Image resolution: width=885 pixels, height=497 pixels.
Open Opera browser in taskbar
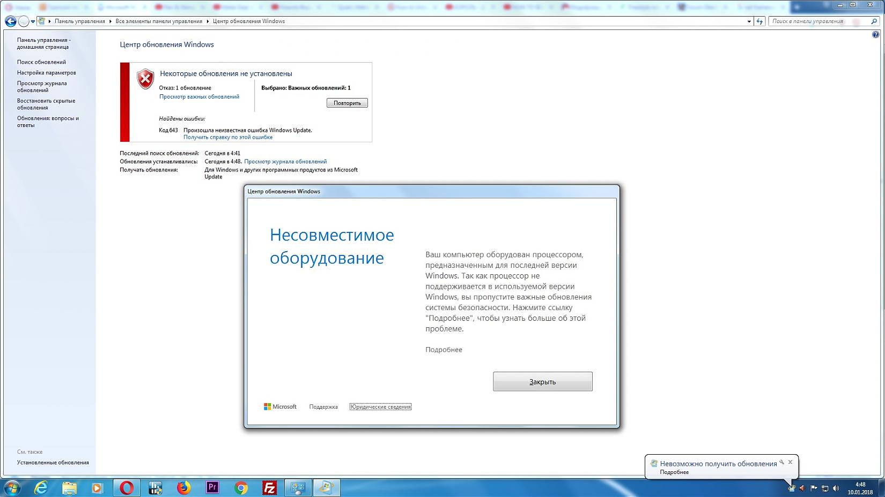click(x=127, y=487)
